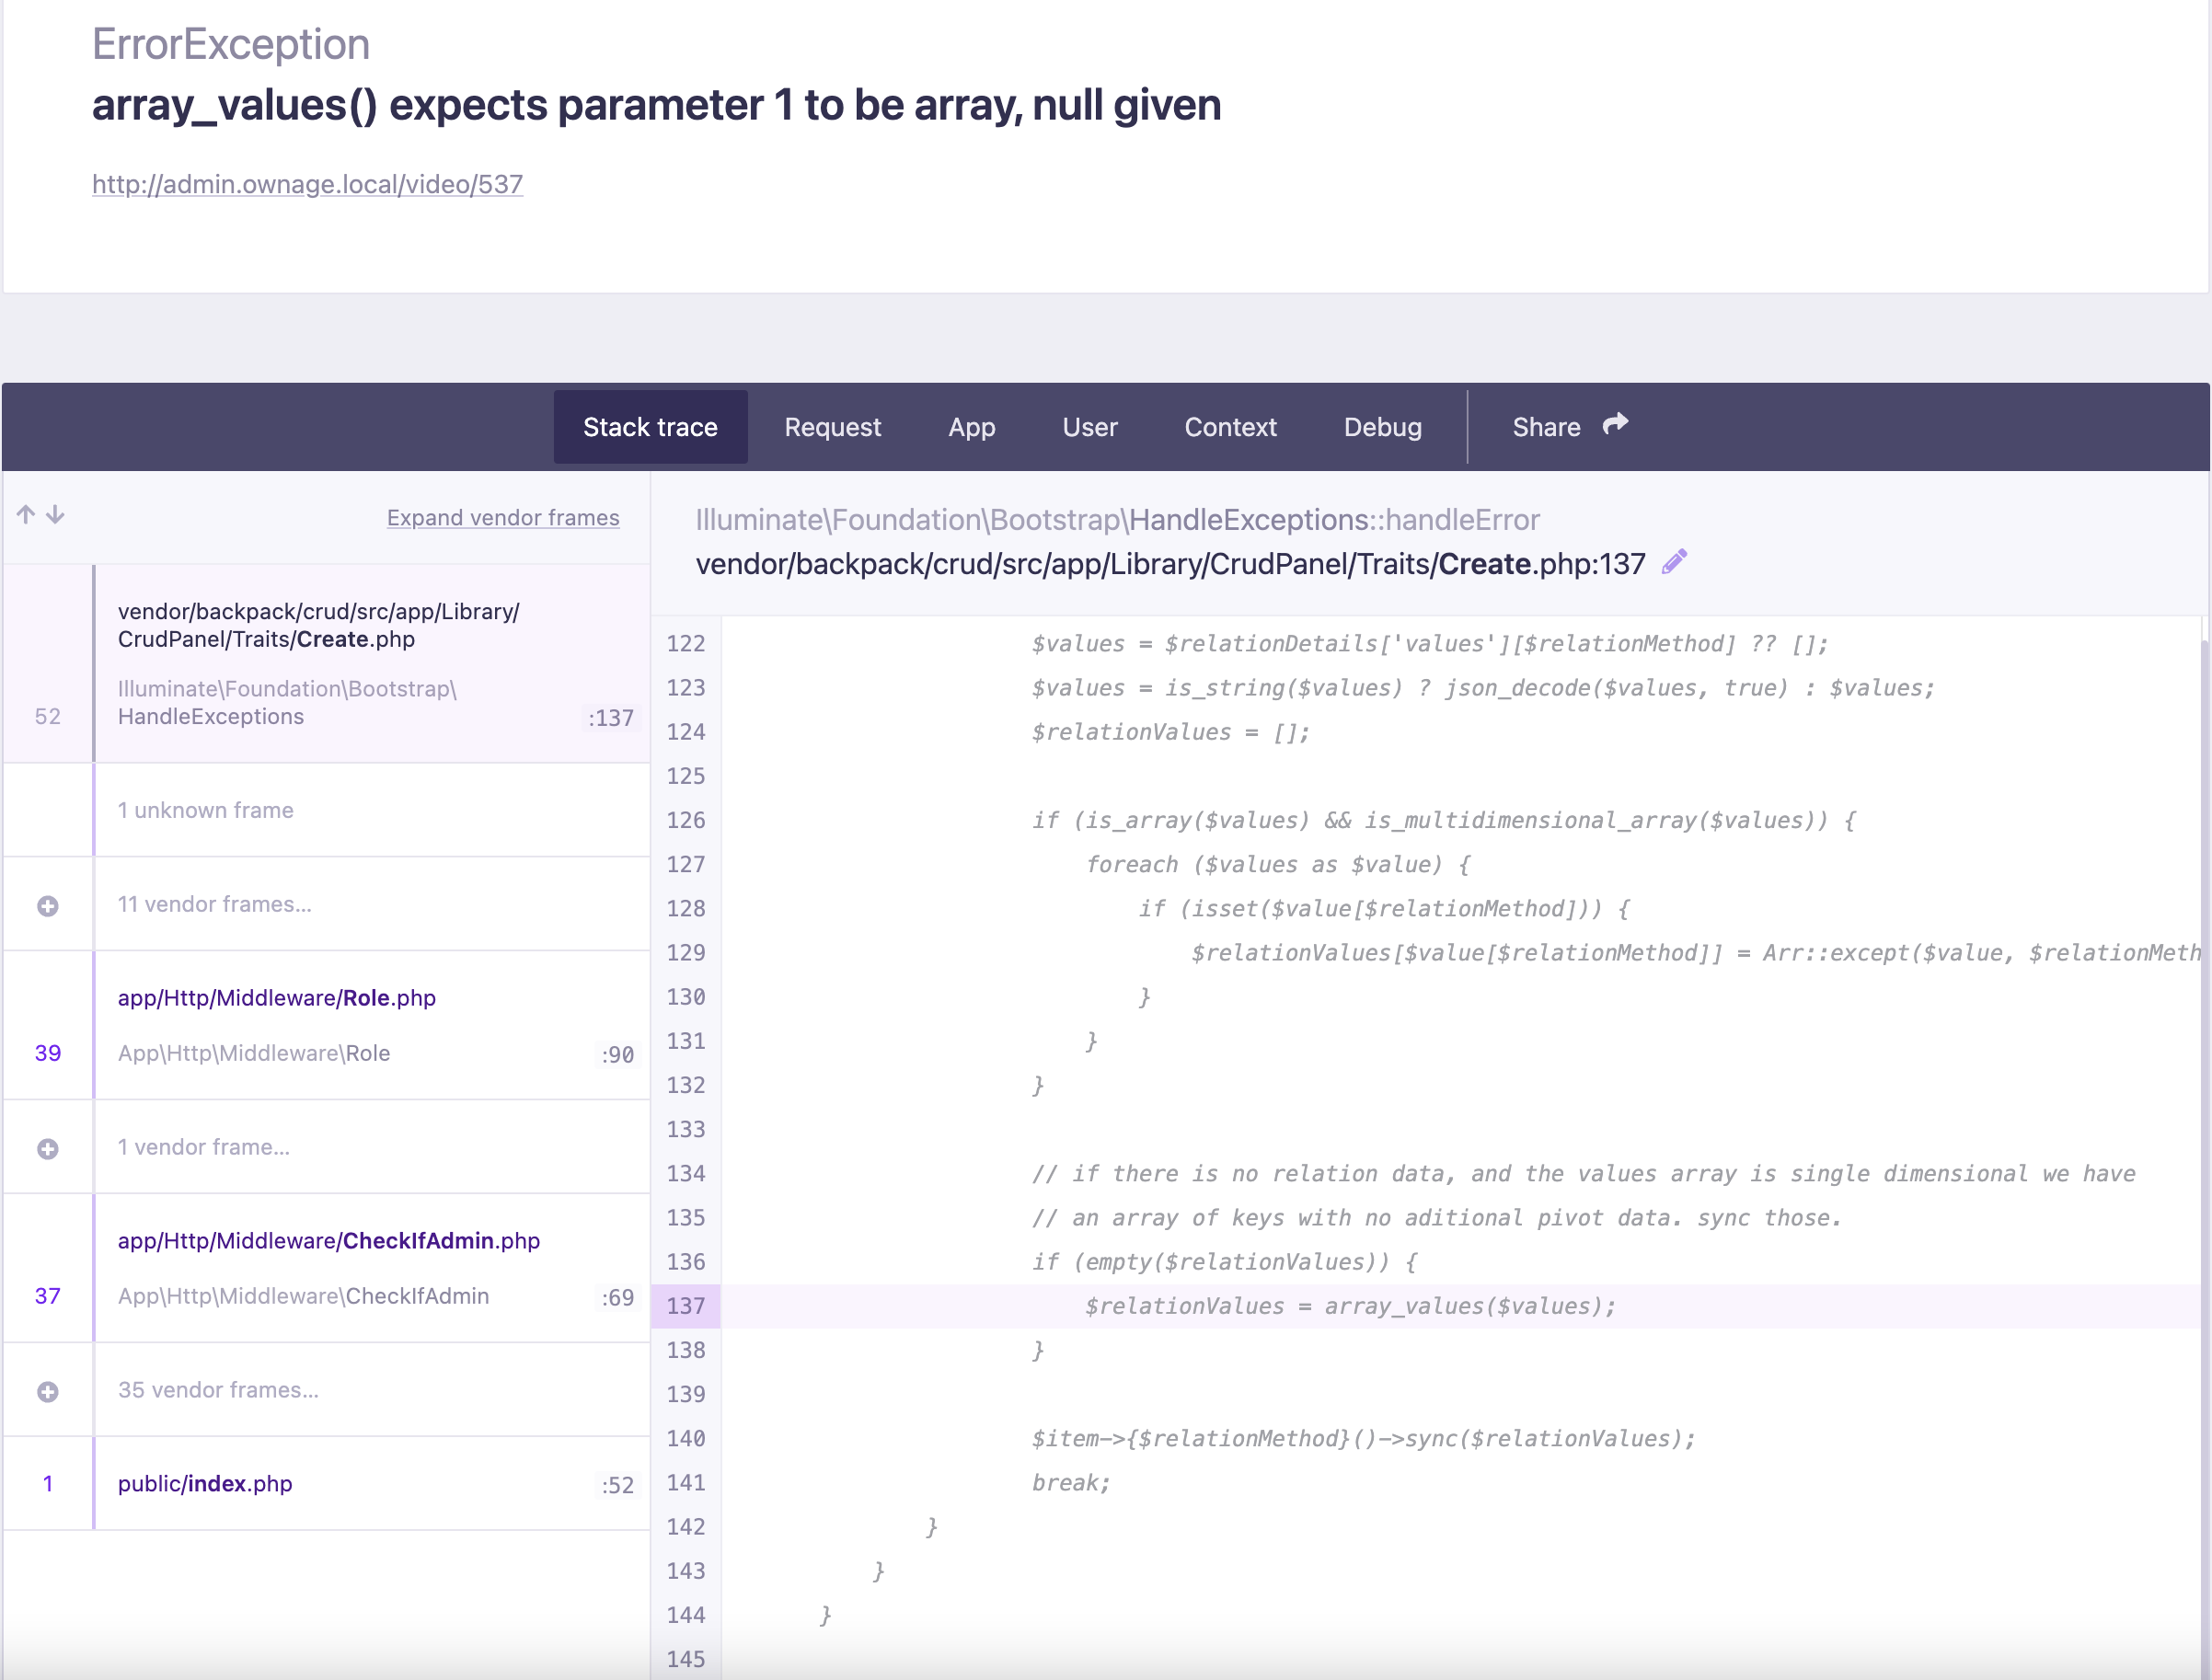Expand the 1 vendor frame plus icon
Image resolution: width=2212 pixels, height=1680 pixels.
[x=47, y=1149]
